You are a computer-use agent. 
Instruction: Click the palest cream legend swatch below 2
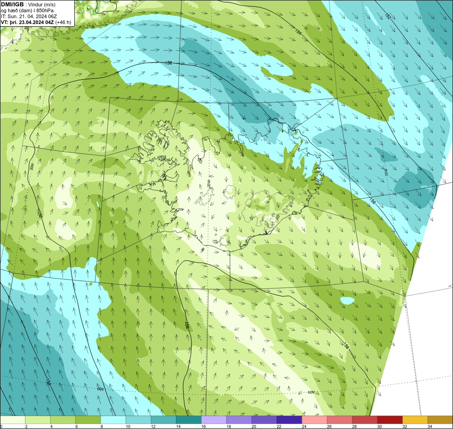[13, 419]
